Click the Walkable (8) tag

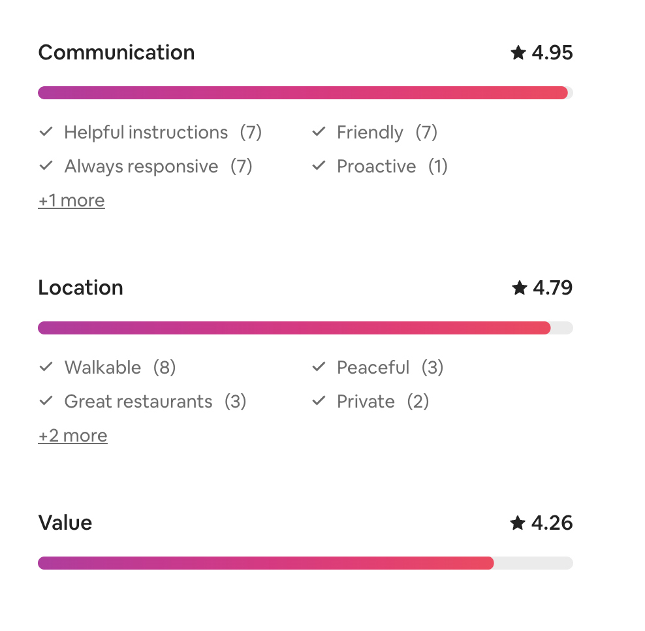pyautogui.click(x=119, y=368)
